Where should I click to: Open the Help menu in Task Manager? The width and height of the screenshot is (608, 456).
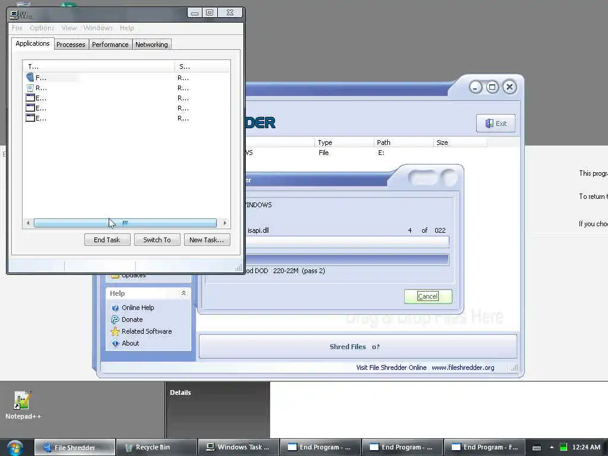click(127, 28)
